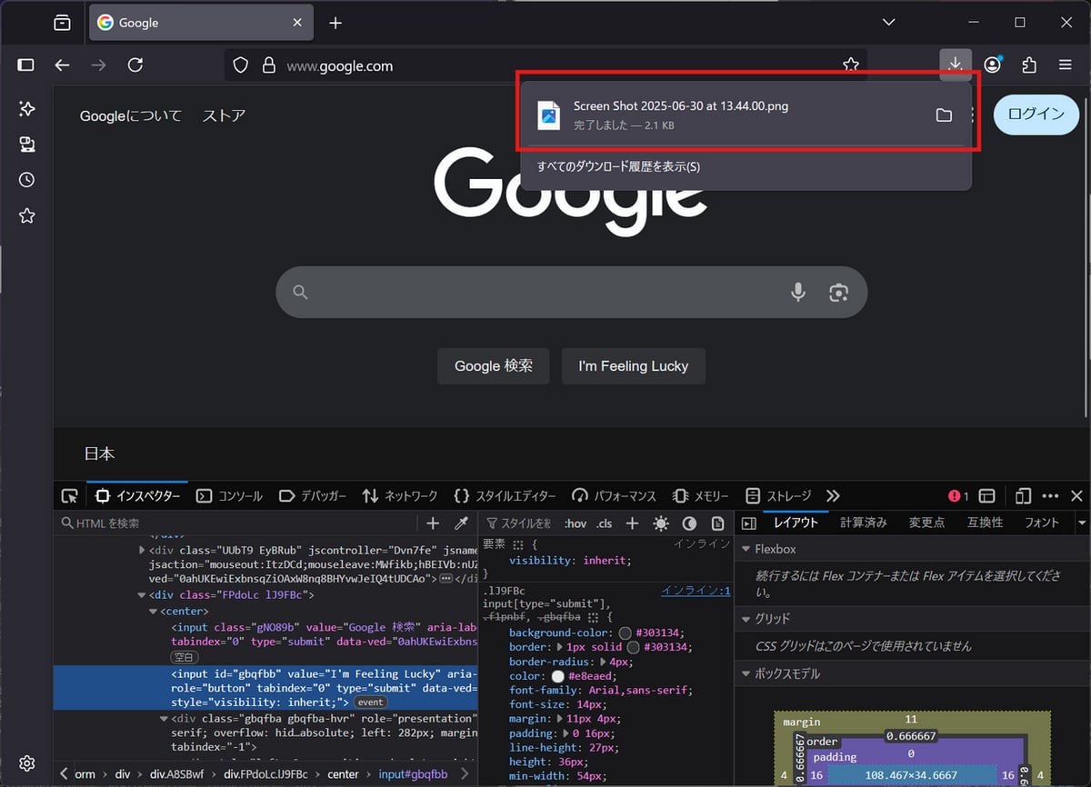This screenshot has width=1091, height=787.
Task: Collapse the layout side pane toggle
Action: [749, 523]
